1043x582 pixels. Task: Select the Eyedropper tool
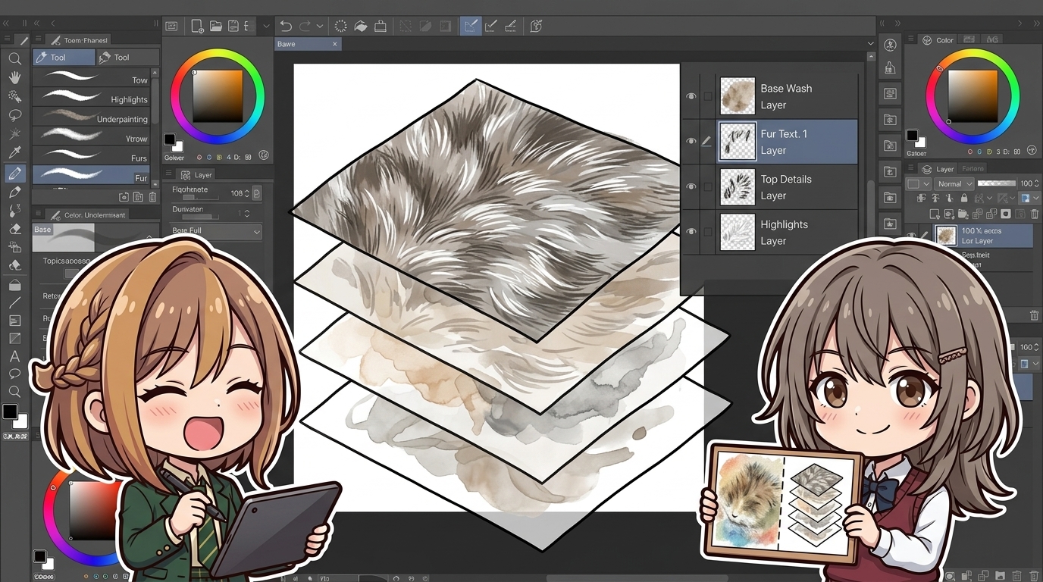point(14,153)
